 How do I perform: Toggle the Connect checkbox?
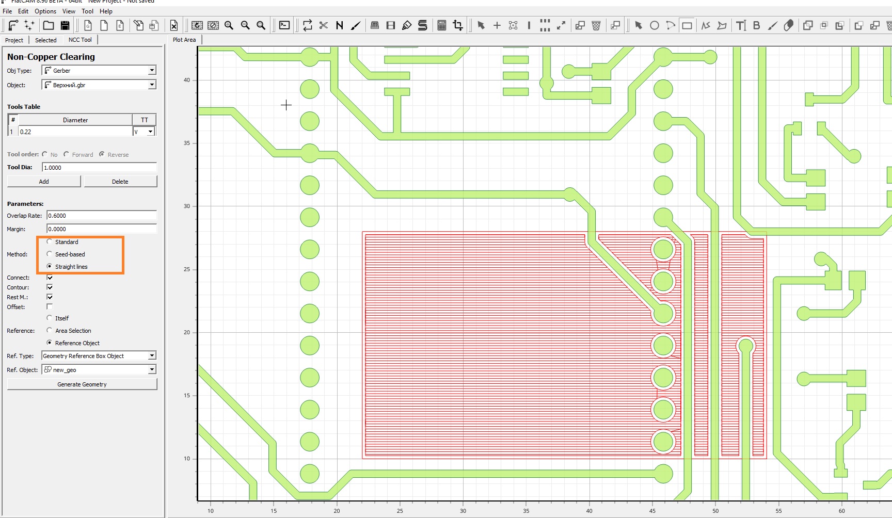point(50,278)
